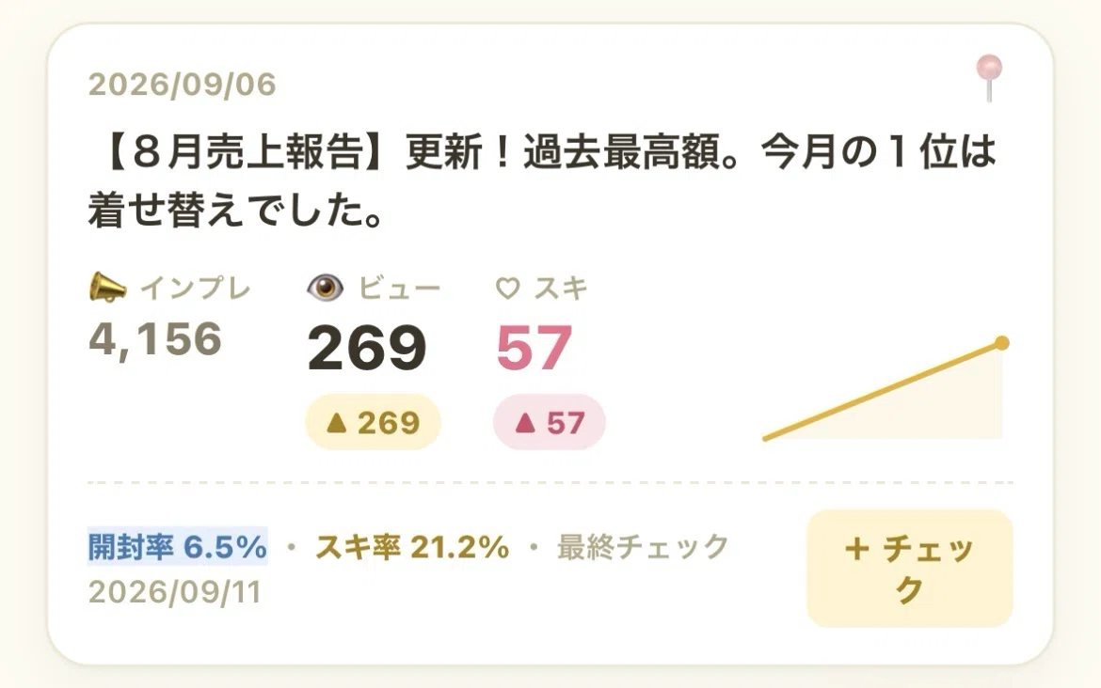
Task: Click the pink 57 likes count
Action: coord(535,347)
